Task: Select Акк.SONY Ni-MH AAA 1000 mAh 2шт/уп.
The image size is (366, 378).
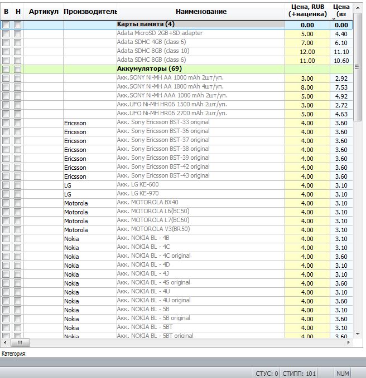Action: (176, 96)
